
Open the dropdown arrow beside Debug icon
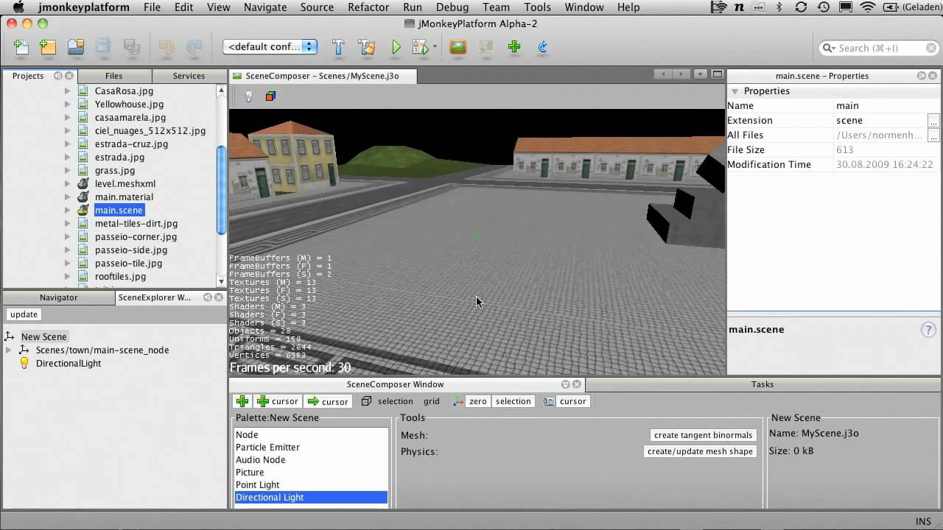tap(435, 47)
